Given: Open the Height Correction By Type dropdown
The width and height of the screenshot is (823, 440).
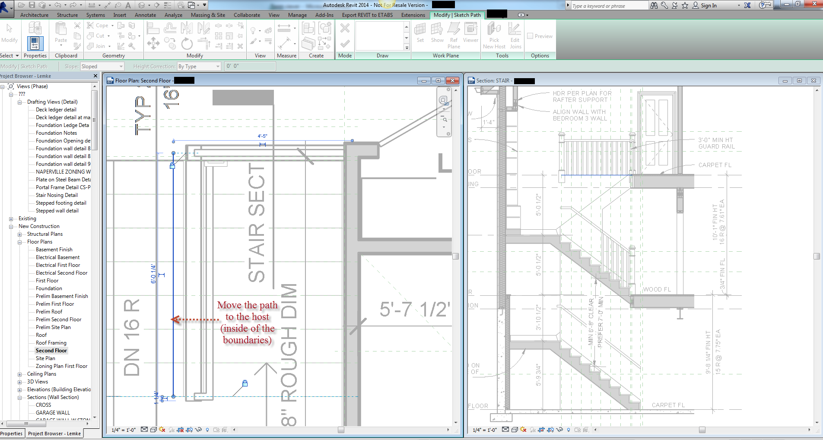Looking at the screenshot, I should pyautogui.click(x=199, y=66).
